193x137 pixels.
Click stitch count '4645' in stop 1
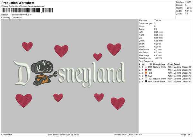pos(150,67)
